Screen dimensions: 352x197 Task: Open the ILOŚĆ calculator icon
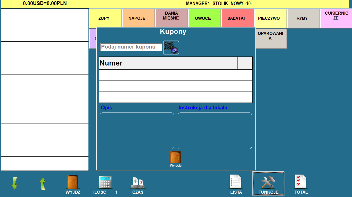click(105, 182)
